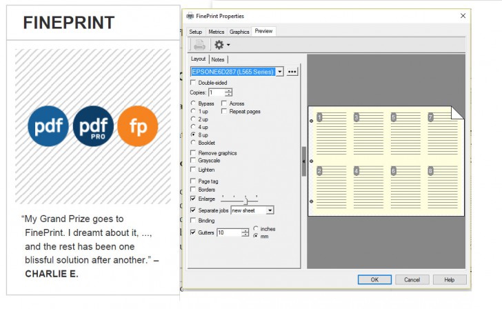Screen dimensions: 502x309
Task: Click the FINEPRINT heading text
Action: coord(69,23)
